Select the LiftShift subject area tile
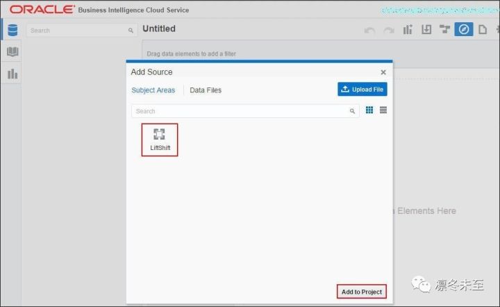Screen dimensions: 500x307 160,140
